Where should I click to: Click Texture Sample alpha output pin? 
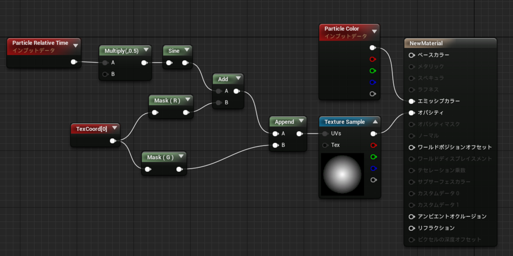[x=373, y=180]
